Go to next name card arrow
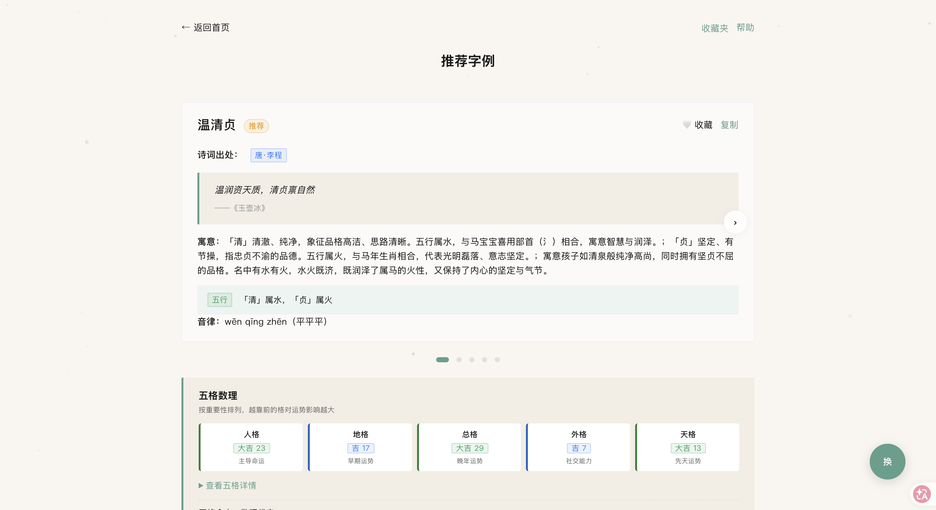 (735, 222)
